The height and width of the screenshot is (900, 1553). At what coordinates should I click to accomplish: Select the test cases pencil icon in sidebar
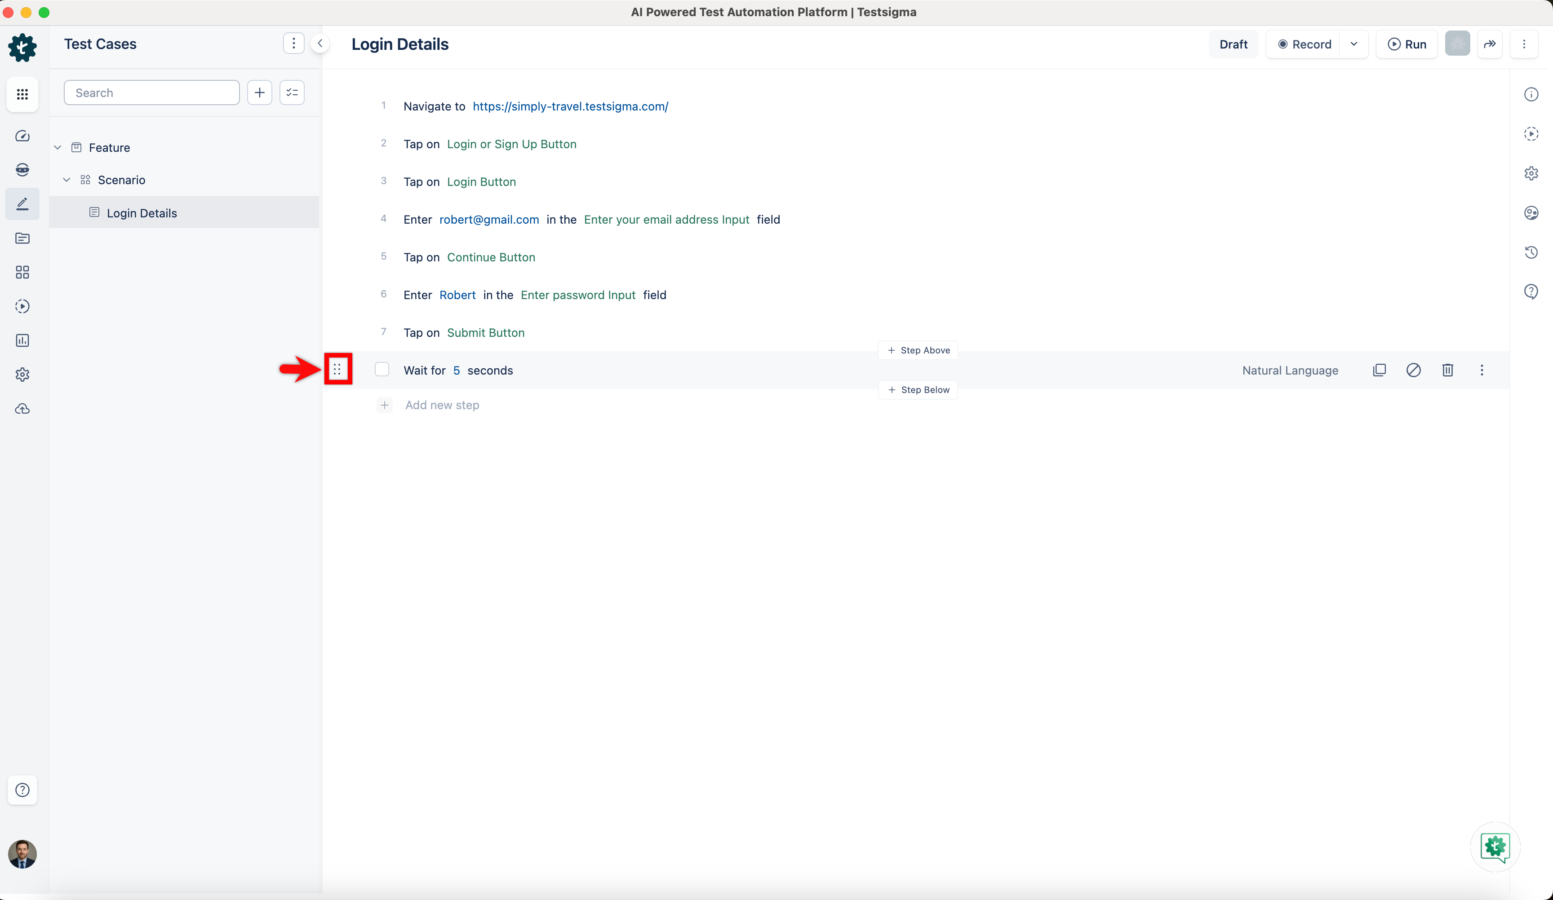(22, 204)
